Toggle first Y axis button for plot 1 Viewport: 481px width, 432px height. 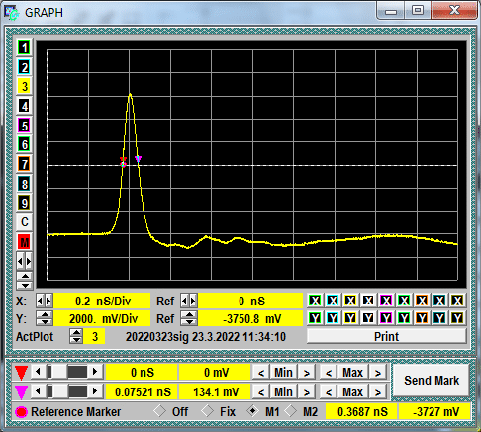315,318
